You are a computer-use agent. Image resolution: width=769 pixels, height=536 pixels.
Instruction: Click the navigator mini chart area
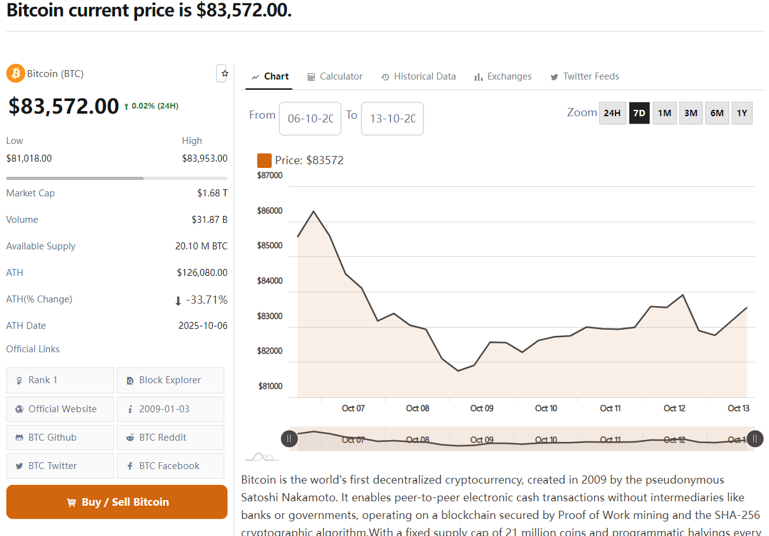522,438
